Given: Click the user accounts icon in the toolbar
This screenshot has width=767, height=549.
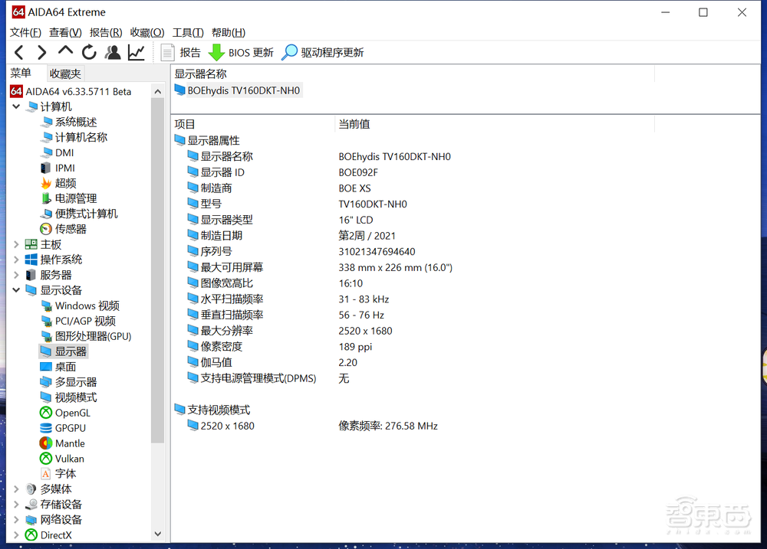Looking at the screenshot, I should (113, 52).
